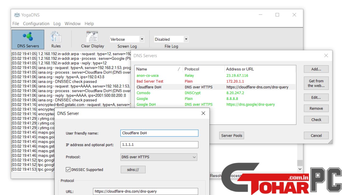Click log line 'iana.org - reply : type=A, ips=192.0.43.8'
Screen dimensions: 342x195
click(58, 77)
